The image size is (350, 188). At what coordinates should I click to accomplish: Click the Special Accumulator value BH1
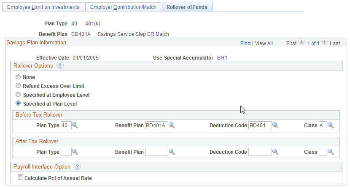point(222,58)
